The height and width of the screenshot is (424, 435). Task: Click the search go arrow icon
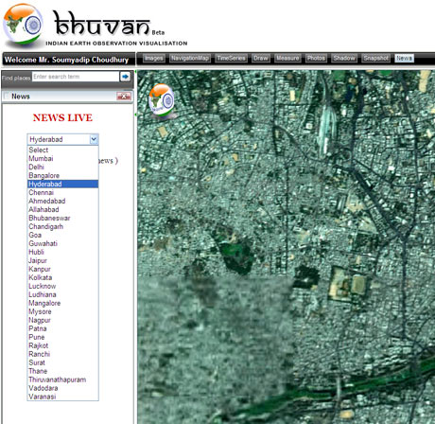point(125,77)
